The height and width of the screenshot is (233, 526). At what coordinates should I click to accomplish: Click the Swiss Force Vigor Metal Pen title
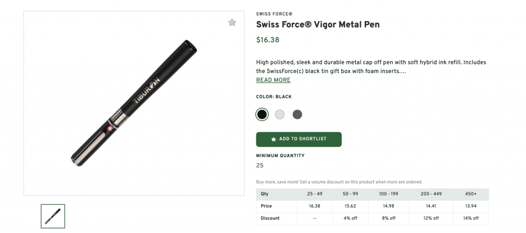[317, 25]
